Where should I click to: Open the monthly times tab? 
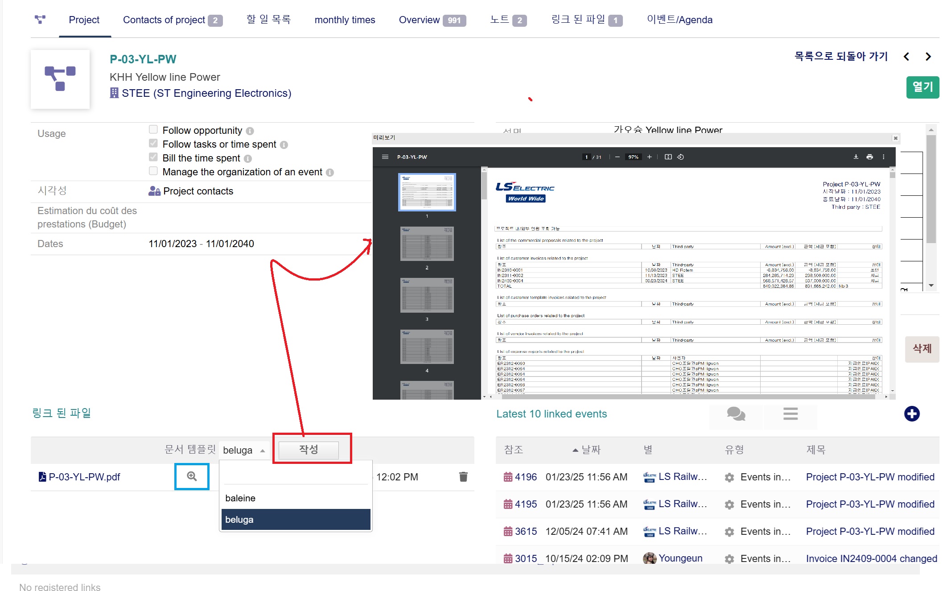pyautogui.click(x=345, y=20)
